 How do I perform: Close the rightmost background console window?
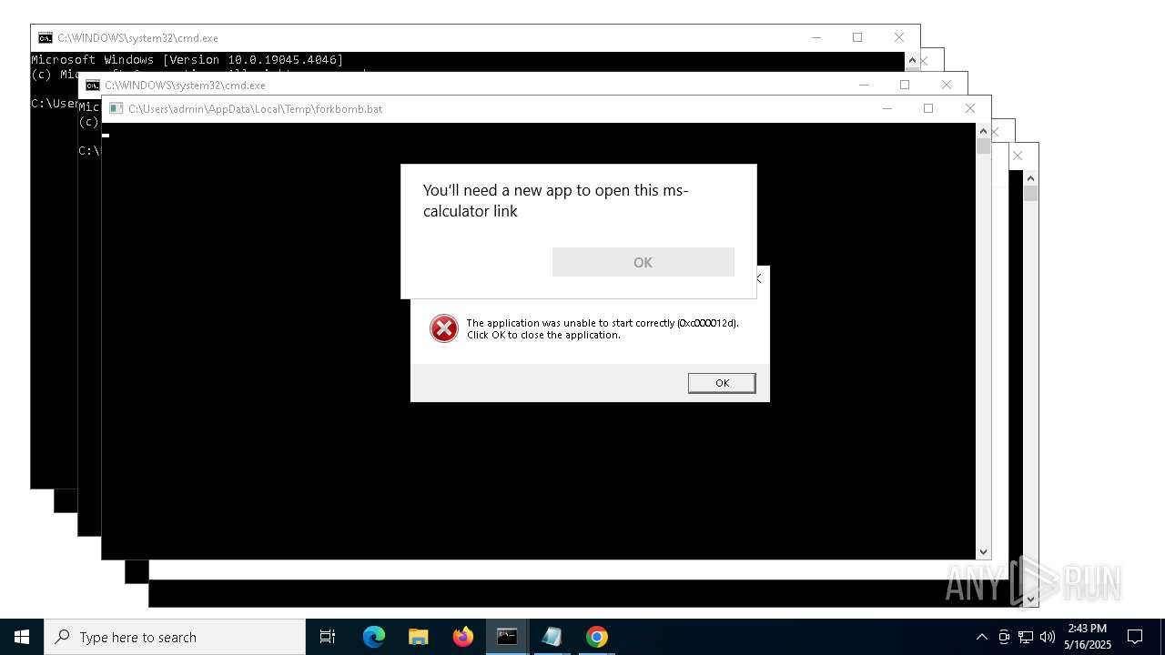click(x=1018, y=156)
